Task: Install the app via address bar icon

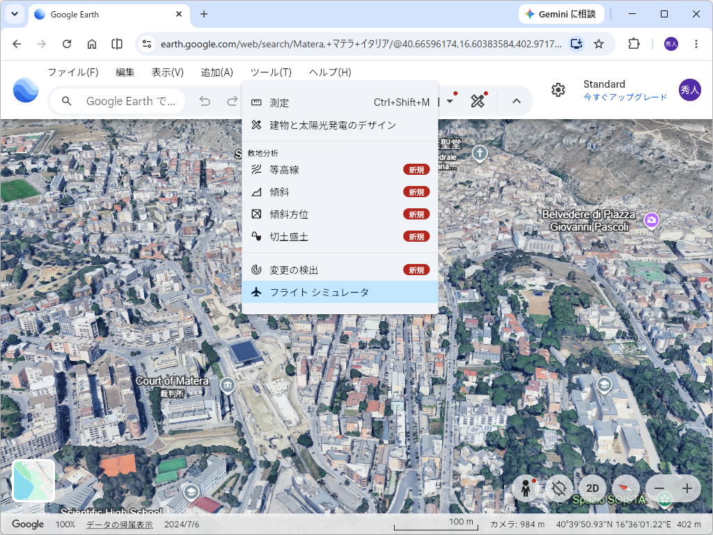Action: tap(576, 44)
